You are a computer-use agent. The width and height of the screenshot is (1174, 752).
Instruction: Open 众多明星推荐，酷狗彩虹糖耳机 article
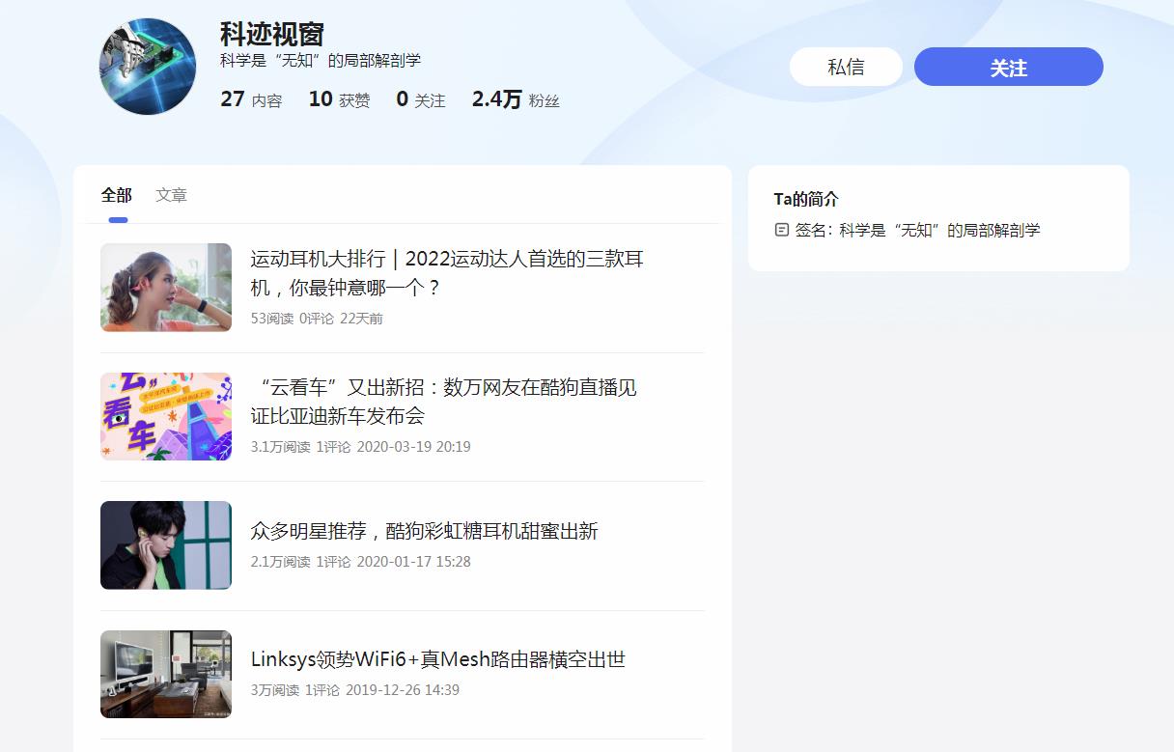tap(425, 531)
